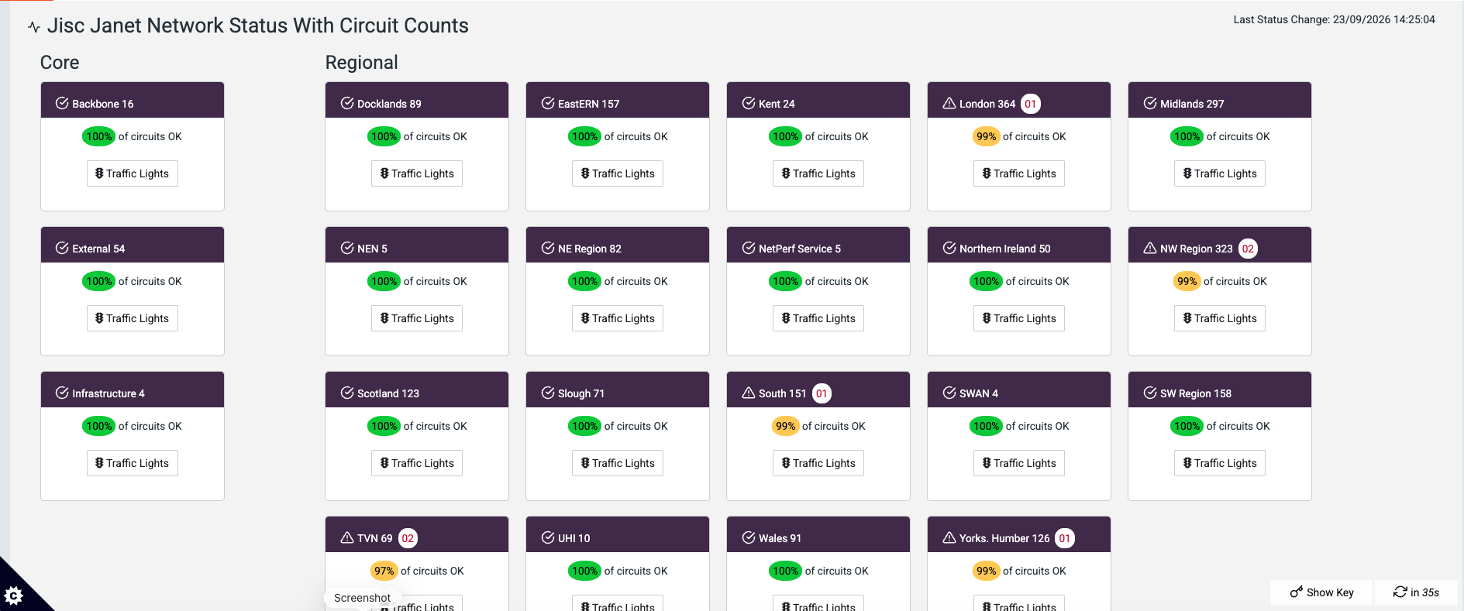Screen dimensions: 1464x611
Task: Click Infrastructure OK checkmark icon
Action: (62, 393)
